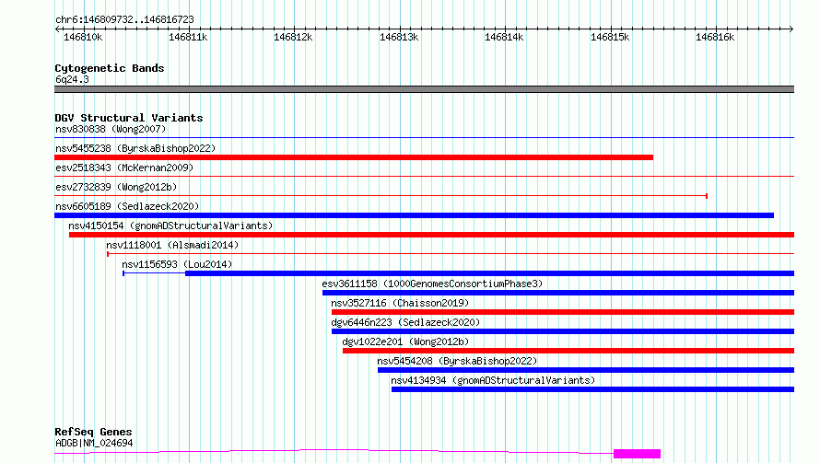Screen dimensions: 820x463
Task: Click the ADGB|NM_024694 gene label
Action: click(x=94, y=443)
